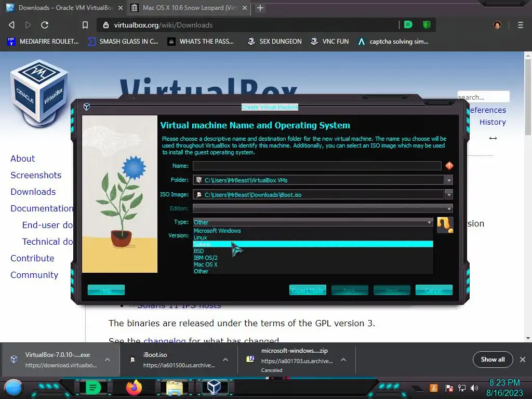This screenshot has height=399, width=532.
Task: Click the volume speaker tray icon
Action: tap(474, 388)
